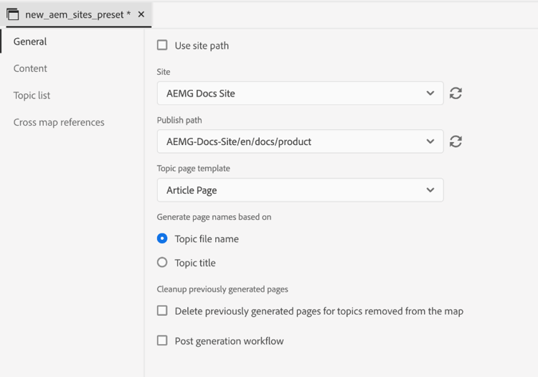Screen dimensions: 538x377
Task: Click the preset window icon in tab
Action: click(13, 14)
